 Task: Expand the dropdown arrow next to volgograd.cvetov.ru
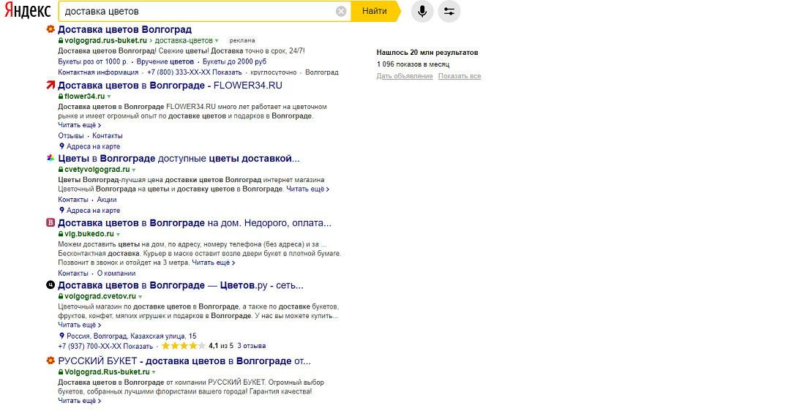coord(141,297)
